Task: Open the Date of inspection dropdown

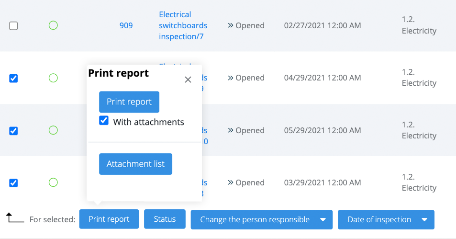Action: coord(386,219)
